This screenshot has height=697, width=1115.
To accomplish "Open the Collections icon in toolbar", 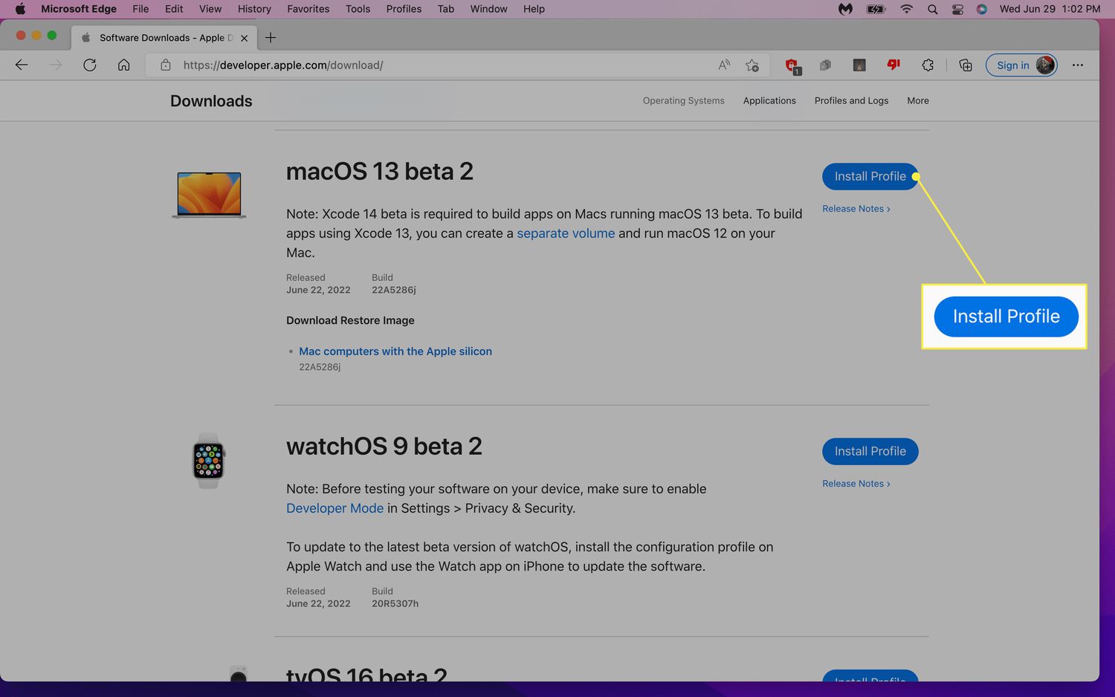I will click(966, 65).
